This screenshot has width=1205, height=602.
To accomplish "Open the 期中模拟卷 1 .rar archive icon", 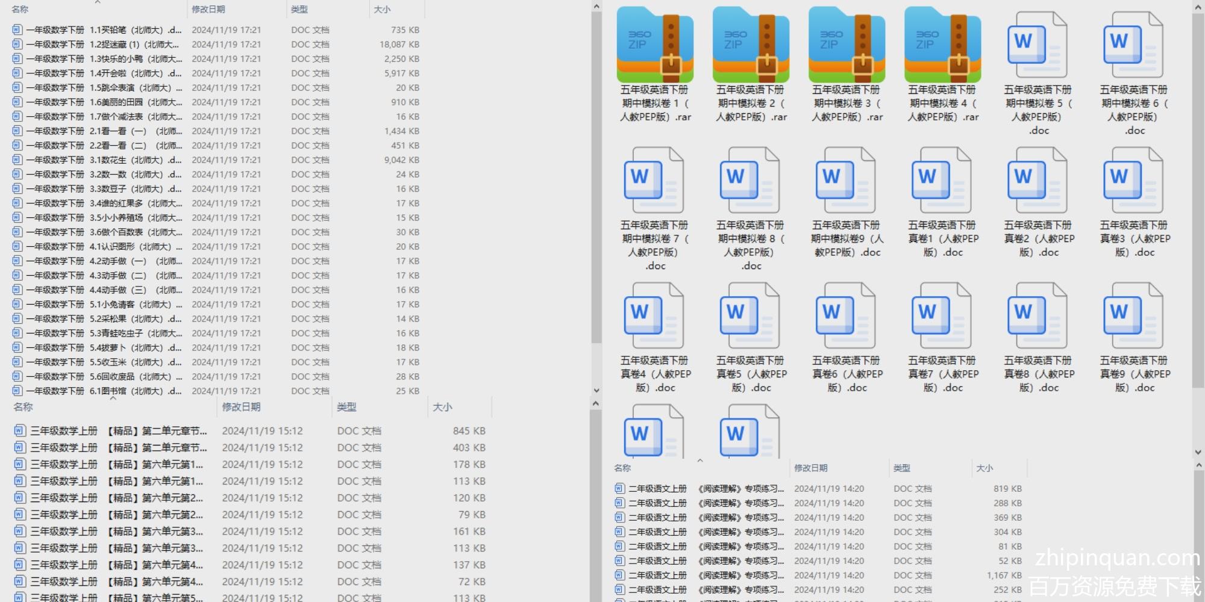I will (654, 46).
